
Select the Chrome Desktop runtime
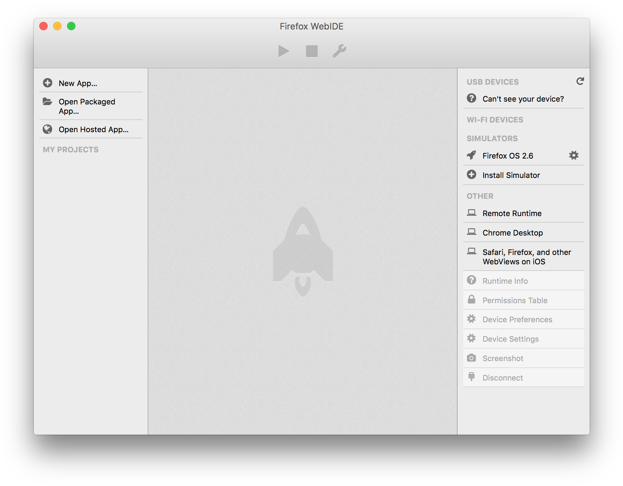tap(523, 233)
